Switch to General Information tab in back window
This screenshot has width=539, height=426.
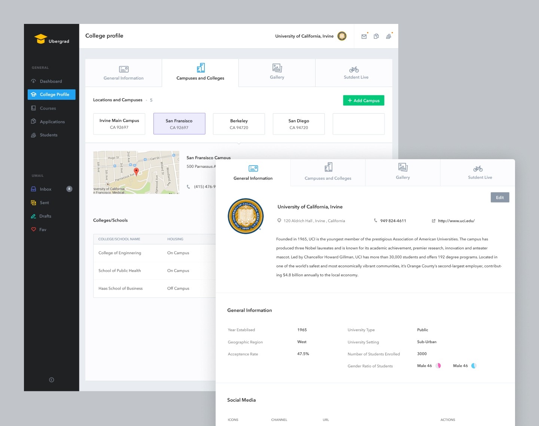(124, 73)
